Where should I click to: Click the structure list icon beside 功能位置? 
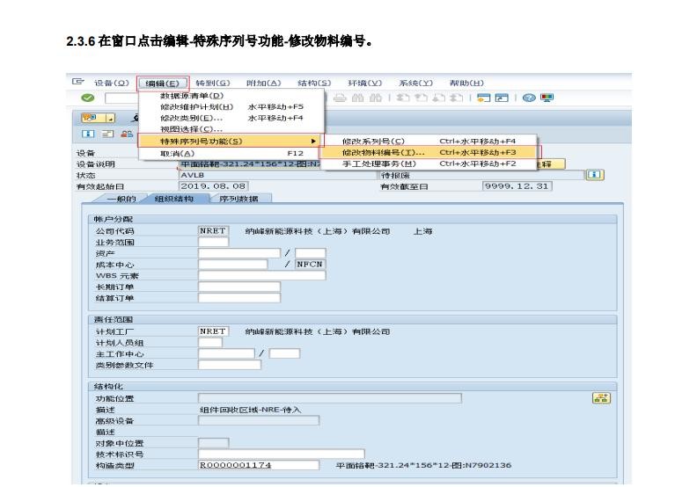601,398
